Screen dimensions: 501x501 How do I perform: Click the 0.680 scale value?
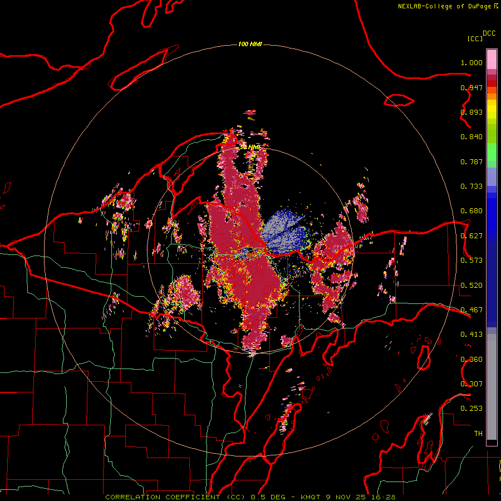click(x=471, y=211)
